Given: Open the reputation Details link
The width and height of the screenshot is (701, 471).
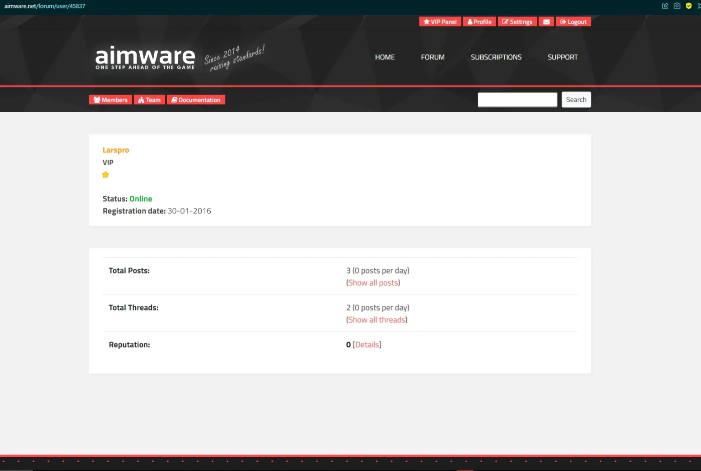Looking at the screenshot, I should tap(367, 345).
